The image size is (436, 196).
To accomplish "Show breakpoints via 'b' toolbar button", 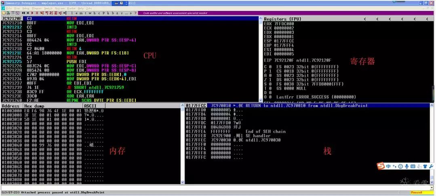I will tap(113, 13).
